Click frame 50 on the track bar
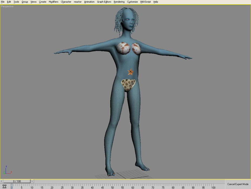The width and height of the screenshot is (251, 189). [112, 186]
